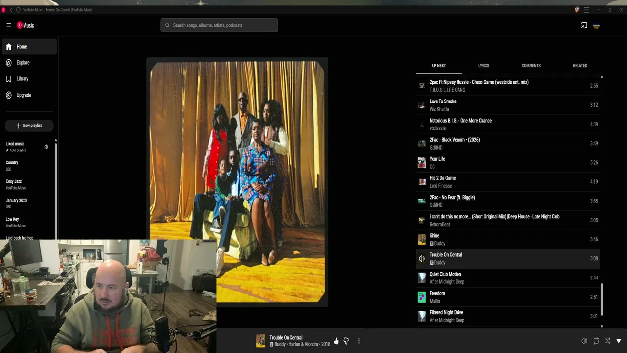Collapse the player page with down arrow
The image size is (627, 353).
point(619,341)
